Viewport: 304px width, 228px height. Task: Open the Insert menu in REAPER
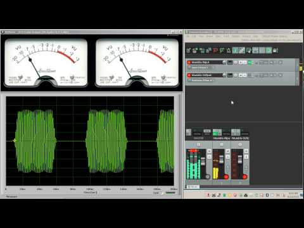pyautogui.click(x=210, y=36)
